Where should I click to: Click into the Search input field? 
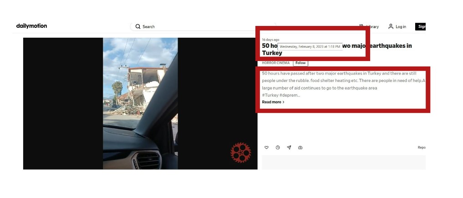pyautogui.click(x=204, y=26)
